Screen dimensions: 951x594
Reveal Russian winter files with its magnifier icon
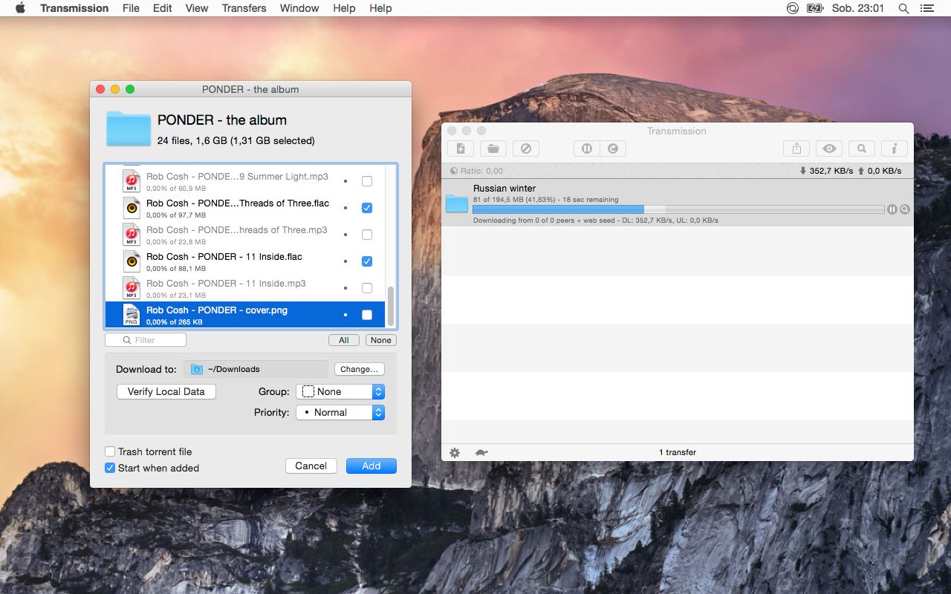(x=905, y=209)
